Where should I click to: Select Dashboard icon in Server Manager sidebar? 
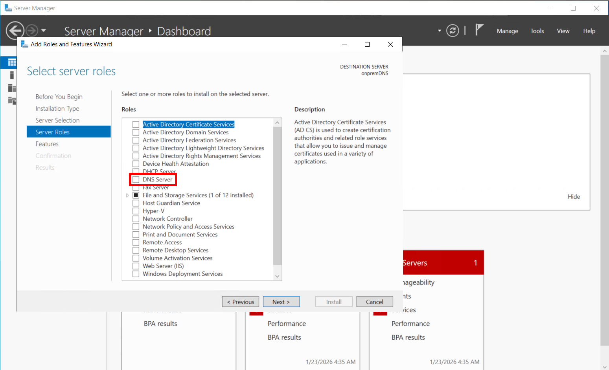[12, 62]
